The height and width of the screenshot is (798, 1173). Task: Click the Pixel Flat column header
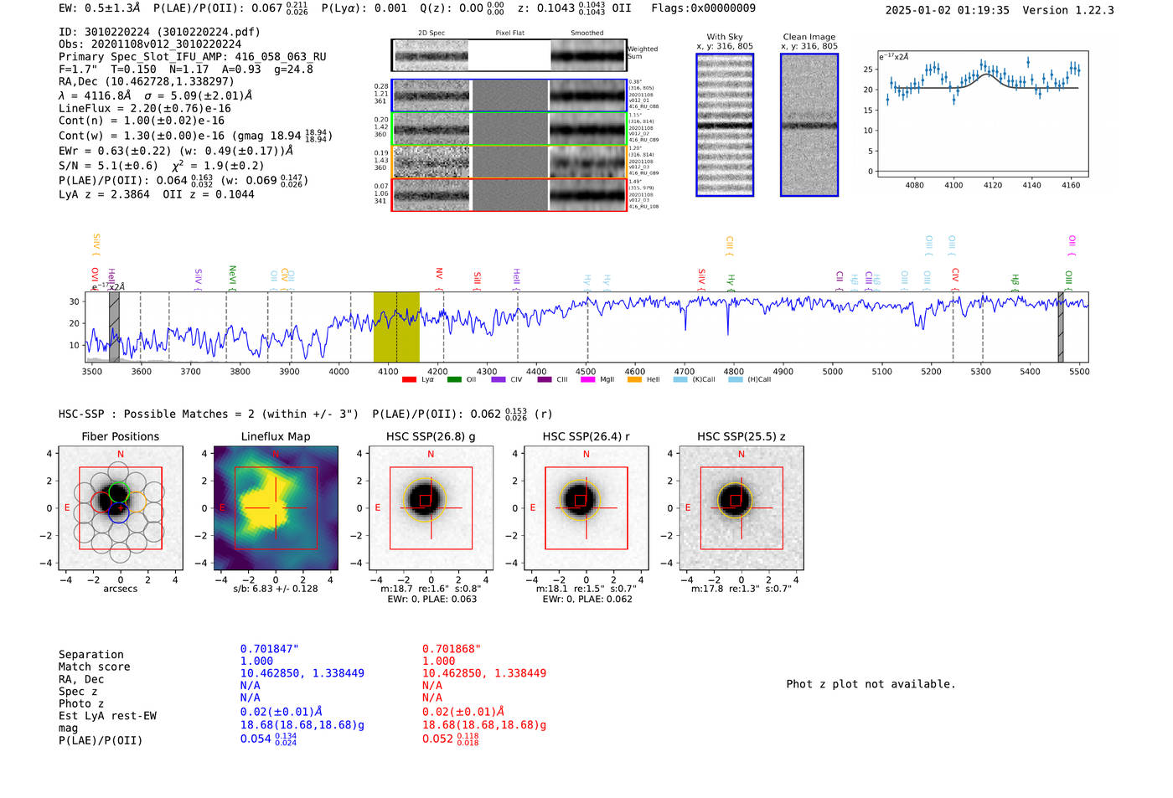tap(509, 33)
